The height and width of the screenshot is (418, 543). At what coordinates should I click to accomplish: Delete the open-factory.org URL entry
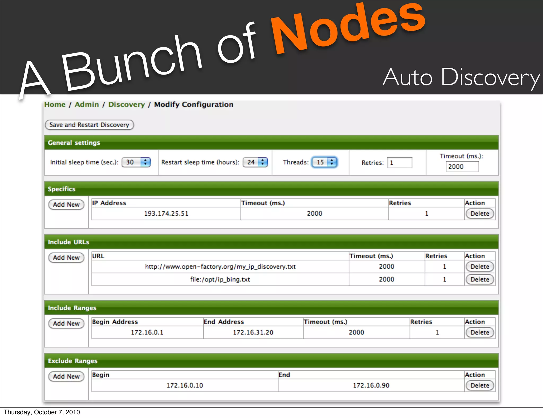[x=480, y=267]
